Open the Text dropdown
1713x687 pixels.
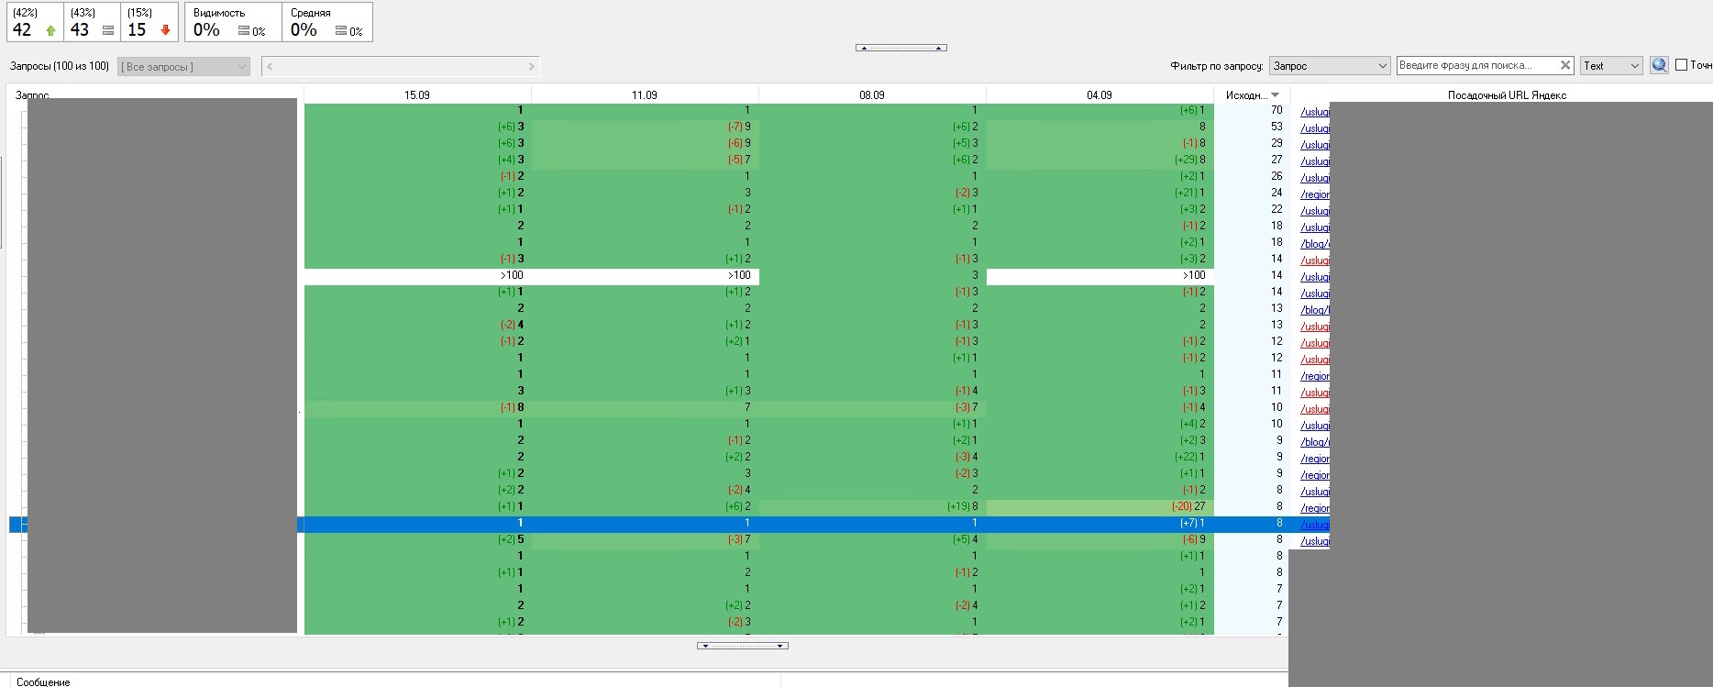[x=1611, y=66]
